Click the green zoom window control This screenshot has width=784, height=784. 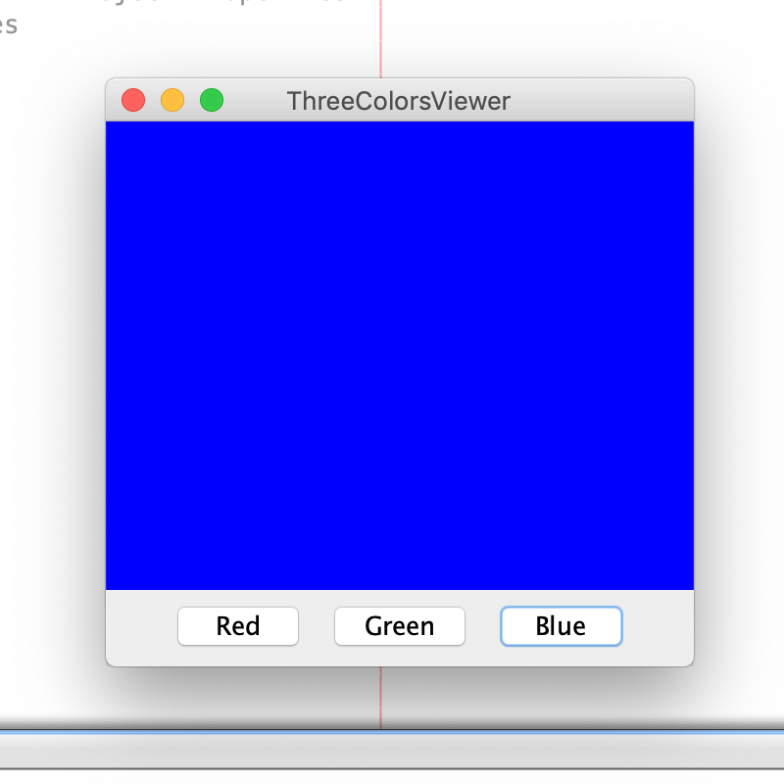[211, 99]
